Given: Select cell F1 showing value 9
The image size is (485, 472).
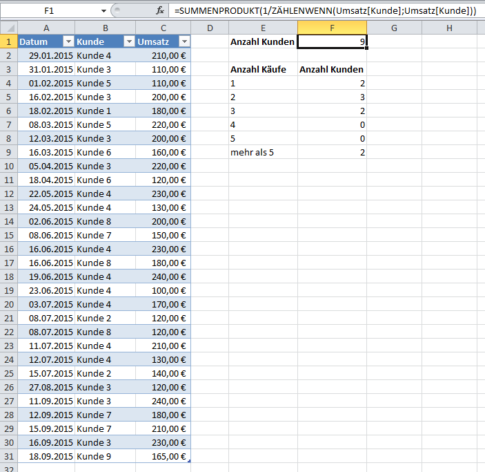Looking at the screenshot, I should [x=333, y=41].
